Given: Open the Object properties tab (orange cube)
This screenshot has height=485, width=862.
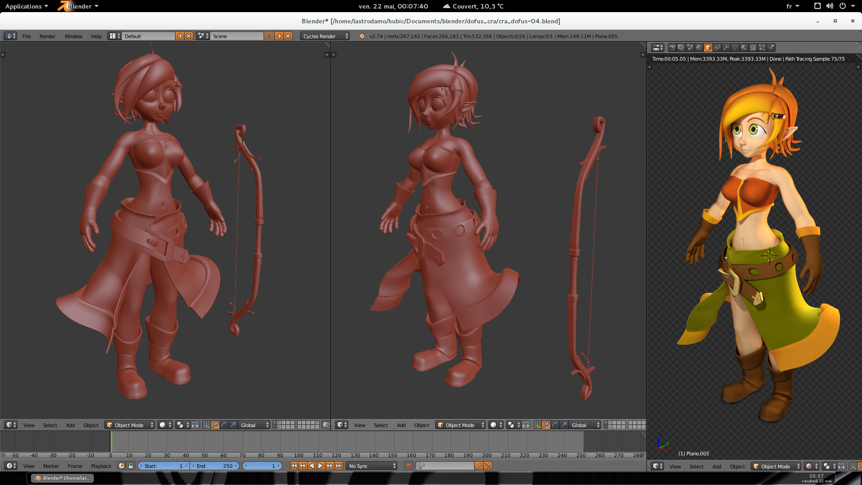Looking at the screenshot, I should pos(708,48).
